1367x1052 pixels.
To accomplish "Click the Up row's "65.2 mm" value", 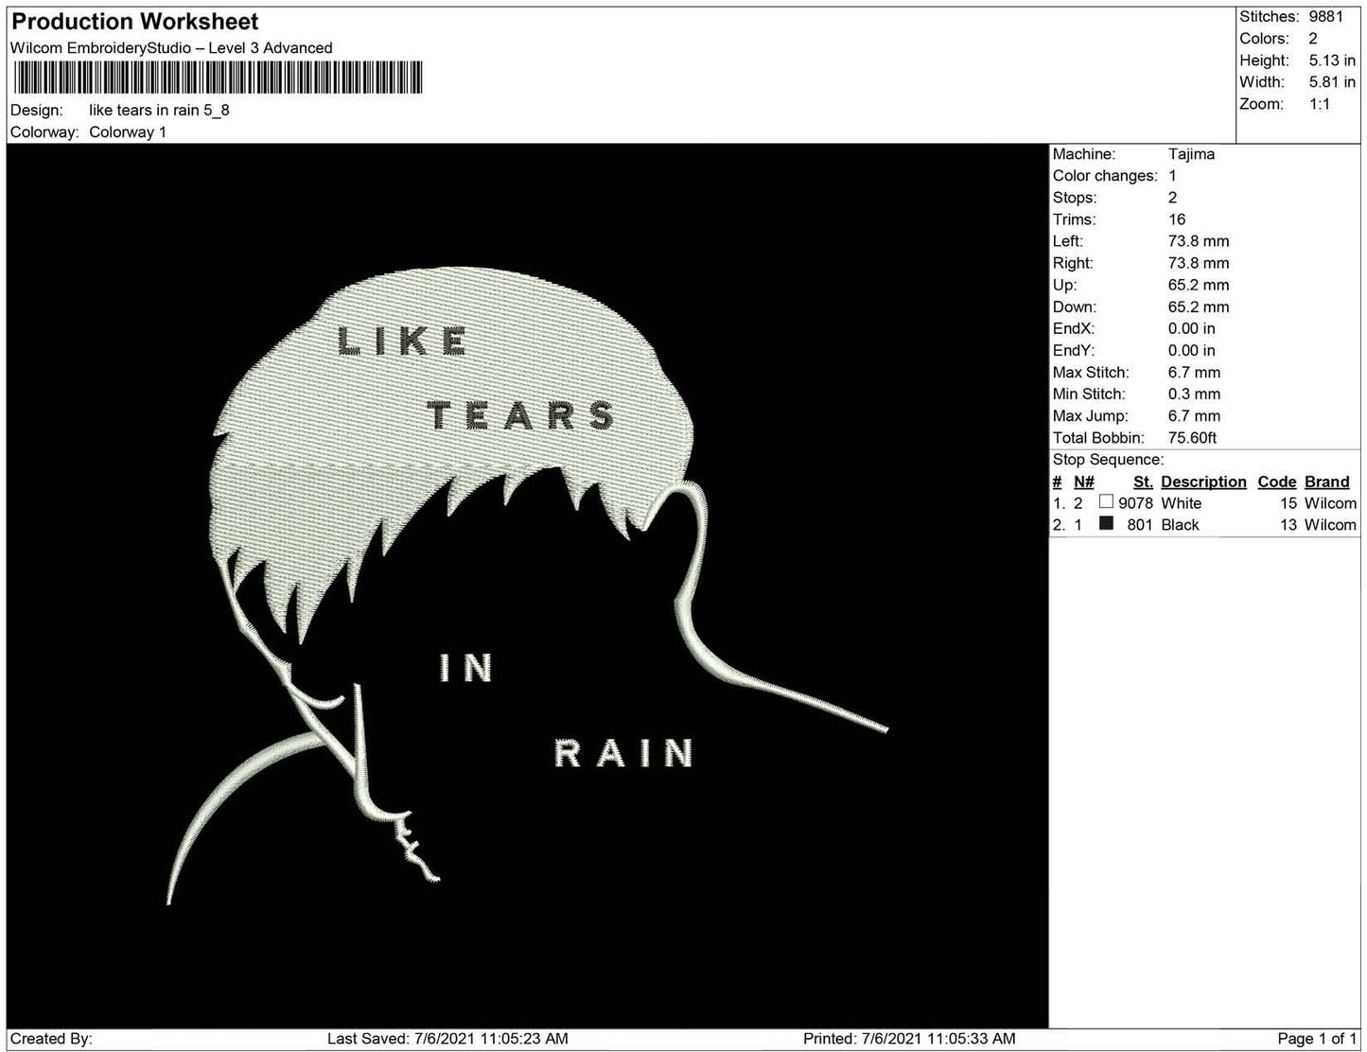I will pyautogui.click(x=1199, y=285).
